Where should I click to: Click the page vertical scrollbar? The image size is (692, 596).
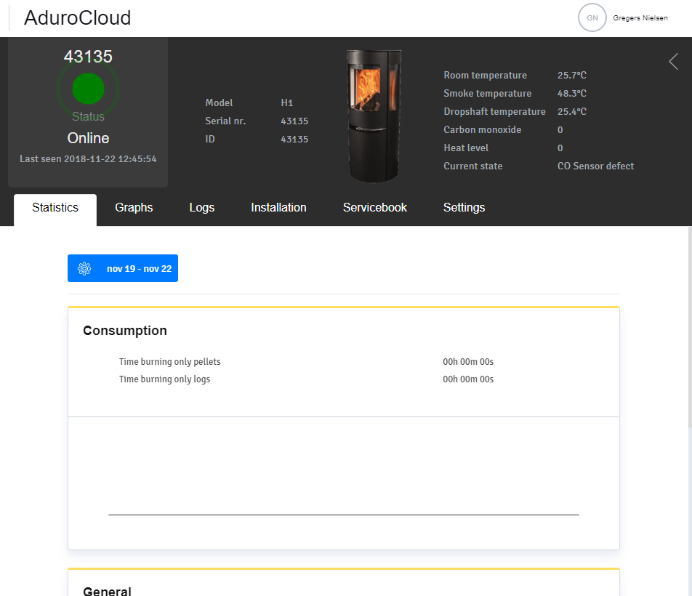[x=689, y=327]
